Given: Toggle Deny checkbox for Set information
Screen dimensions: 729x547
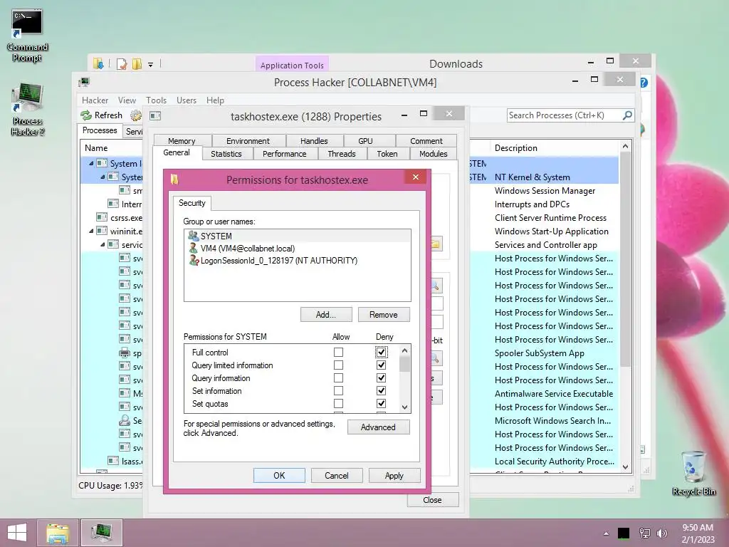Looking at the screenshot, I should pos(382,391).
